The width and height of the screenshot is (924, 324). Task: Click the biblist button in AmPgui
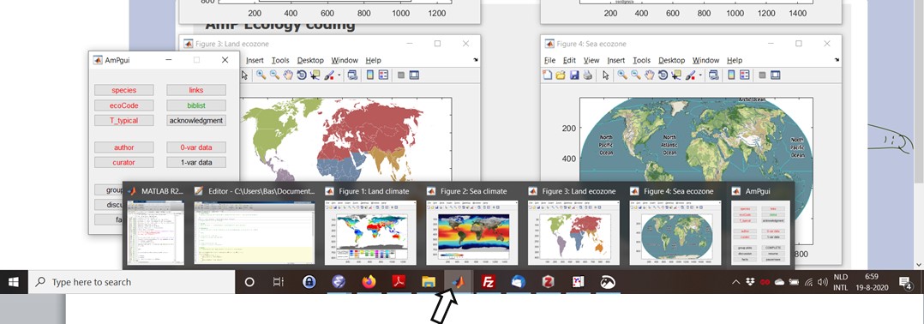[196, 105]
